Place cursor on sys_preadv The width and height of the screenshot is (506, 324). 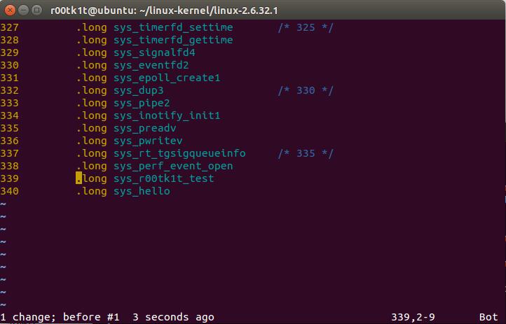point(145,128)
